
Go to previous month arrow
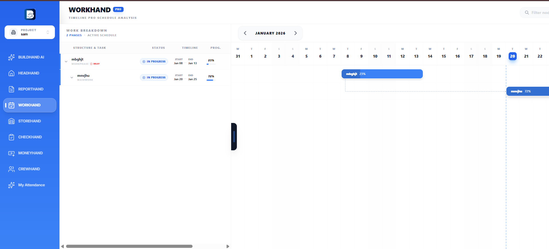click(245, 33)
